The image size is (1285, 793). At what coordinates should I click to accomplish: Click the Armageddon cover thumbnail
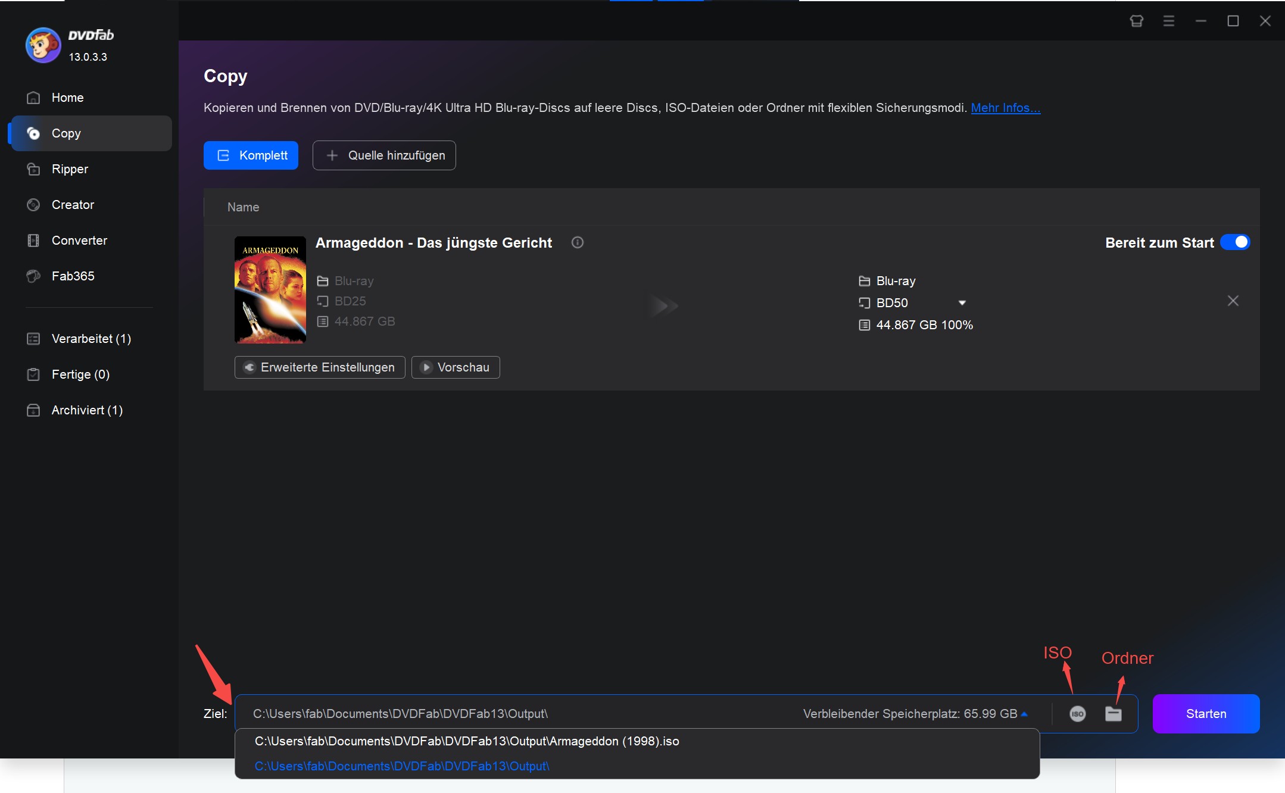pos(270,290)
